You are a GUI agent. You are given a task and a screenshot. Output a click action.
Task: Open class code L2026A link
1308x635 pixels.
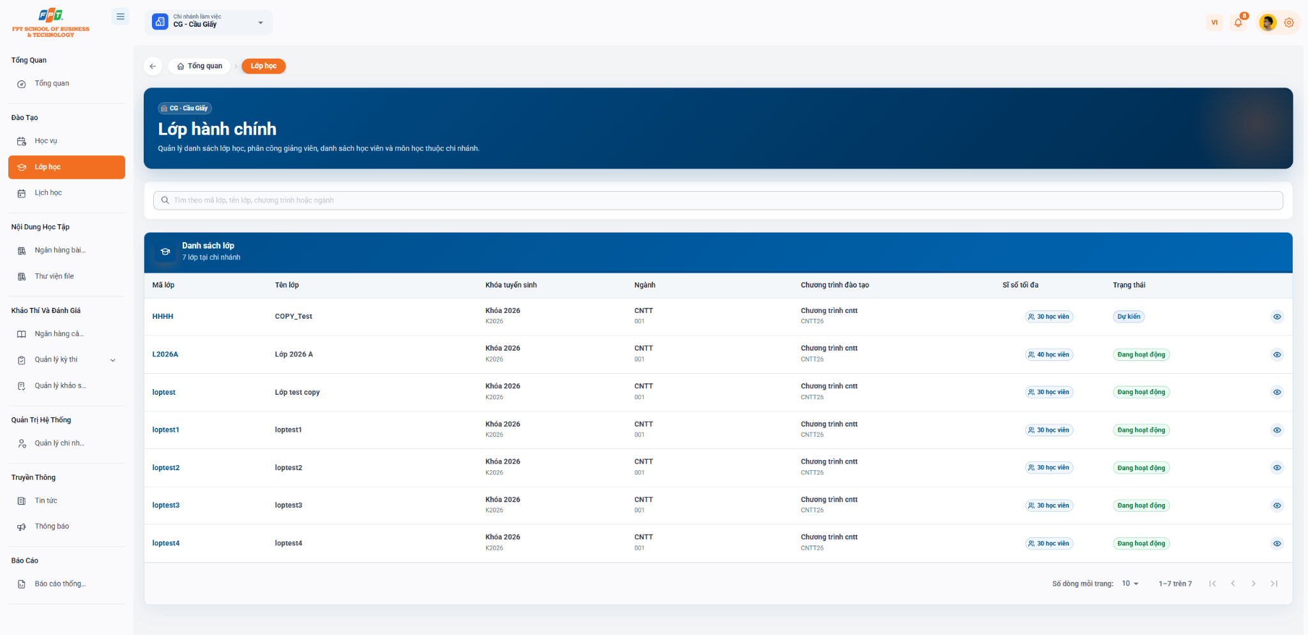coord(165,355)
